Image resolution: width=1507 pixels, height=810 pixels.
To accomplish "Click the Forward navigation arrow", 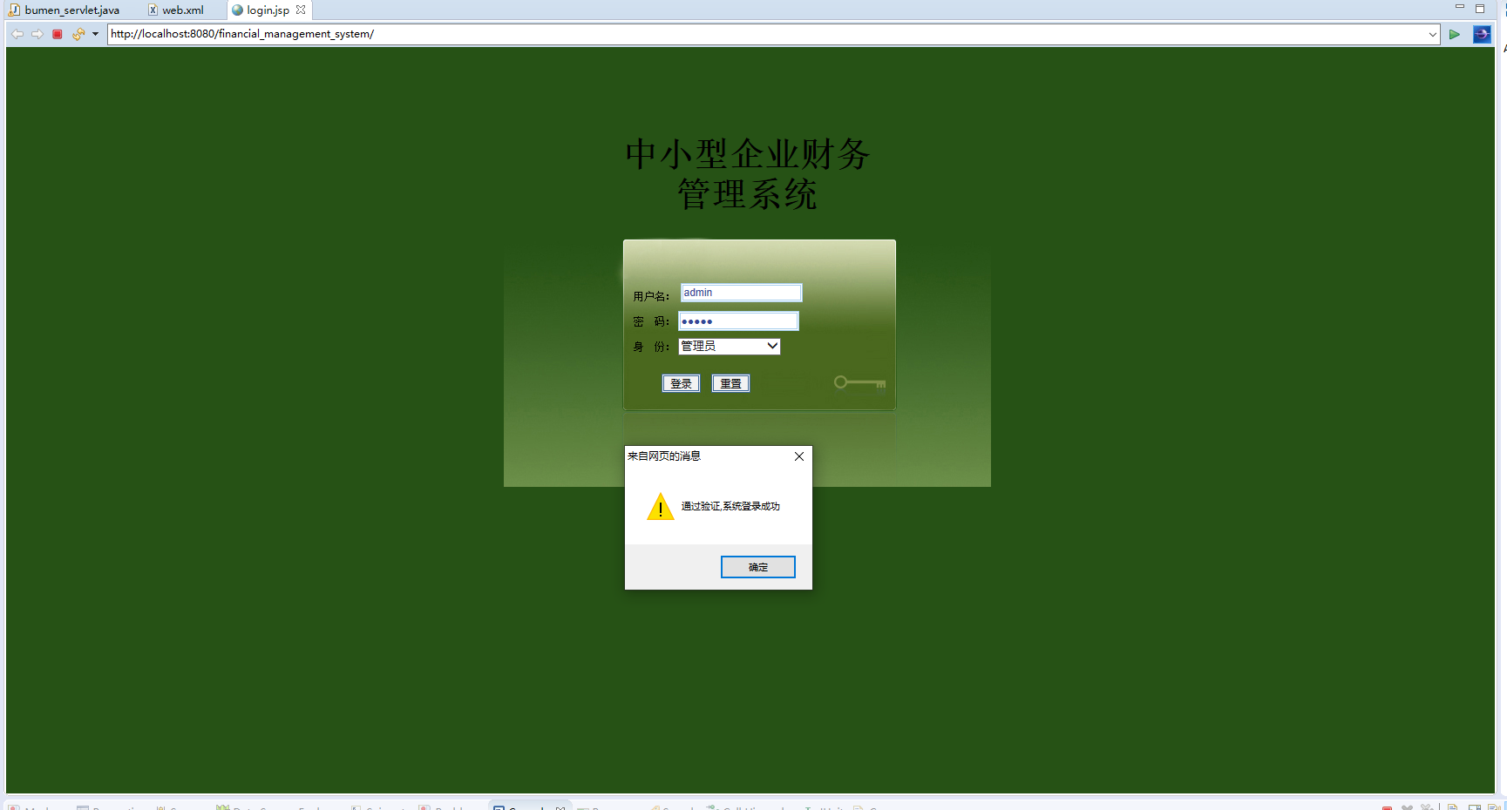I will click(x=37, y=34).
